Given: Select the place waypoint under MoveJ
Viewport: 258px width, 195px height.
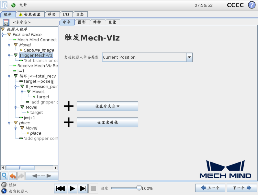Looking at the screenshot, I should pos(36,133).
